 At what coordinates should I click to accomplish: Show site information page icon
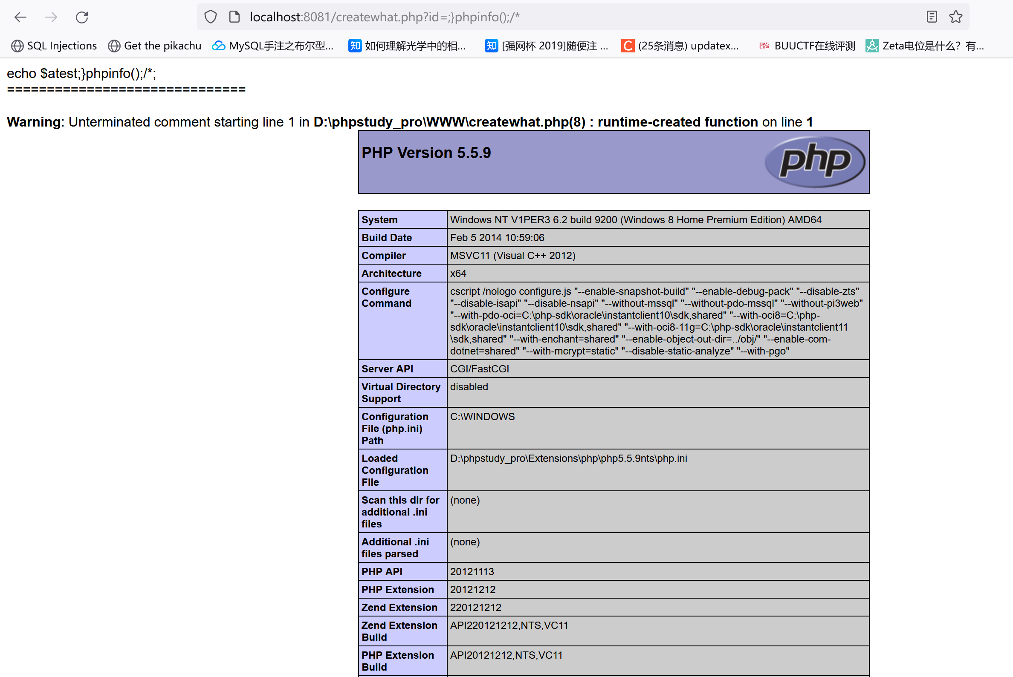(x=234, y=17)
